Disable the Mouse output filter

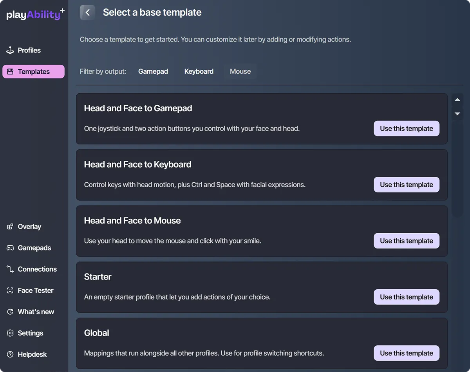240,71
